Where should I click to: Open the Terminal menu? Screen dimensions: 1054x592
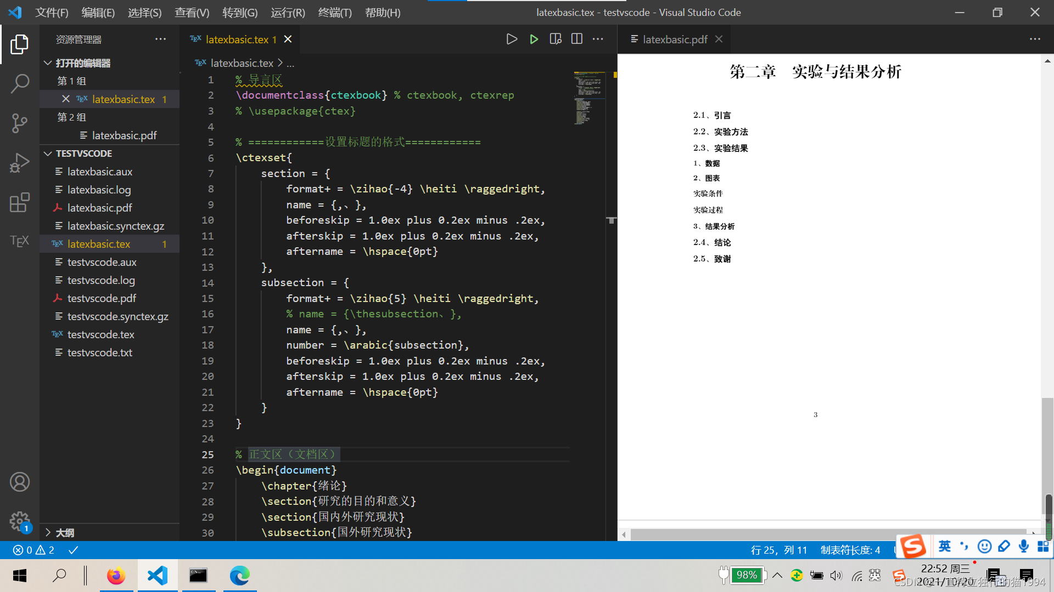pyautogui.click(x=335, y=13)
